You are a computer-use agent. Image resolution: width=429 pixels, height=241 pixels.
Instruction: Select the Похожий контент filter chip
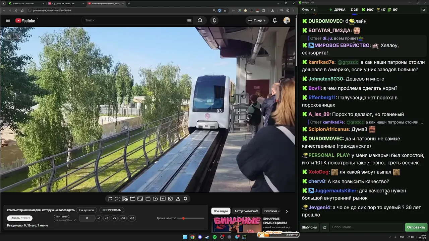click(x=271, y=211)
